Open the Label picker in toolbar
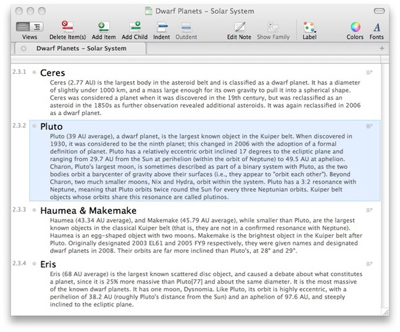Viewport: 400px width, 332px height. [x=308, y=27]
